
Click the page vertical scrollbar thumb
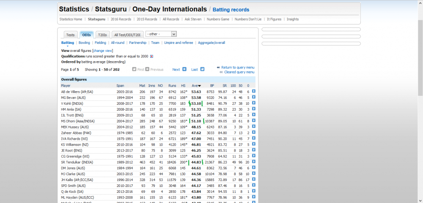point(420,58)
